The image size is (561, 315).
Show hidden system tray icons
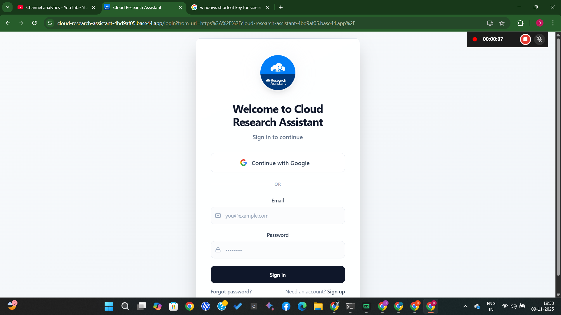click(x=465, y=306)
